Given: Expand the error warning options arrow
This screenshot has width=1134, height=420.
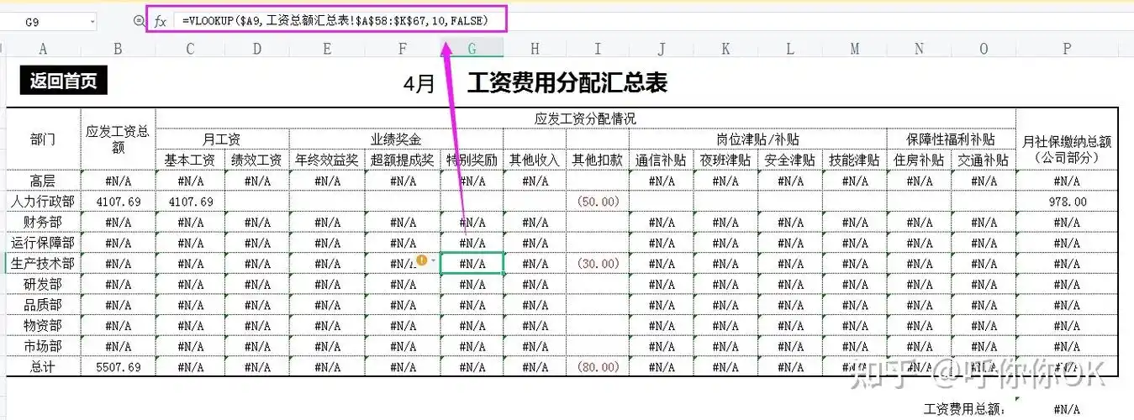Looking at the screenshot, I should [433, 261].
